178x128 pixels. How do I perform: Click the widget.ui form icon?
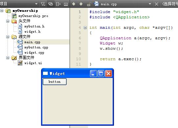[20, 63]
